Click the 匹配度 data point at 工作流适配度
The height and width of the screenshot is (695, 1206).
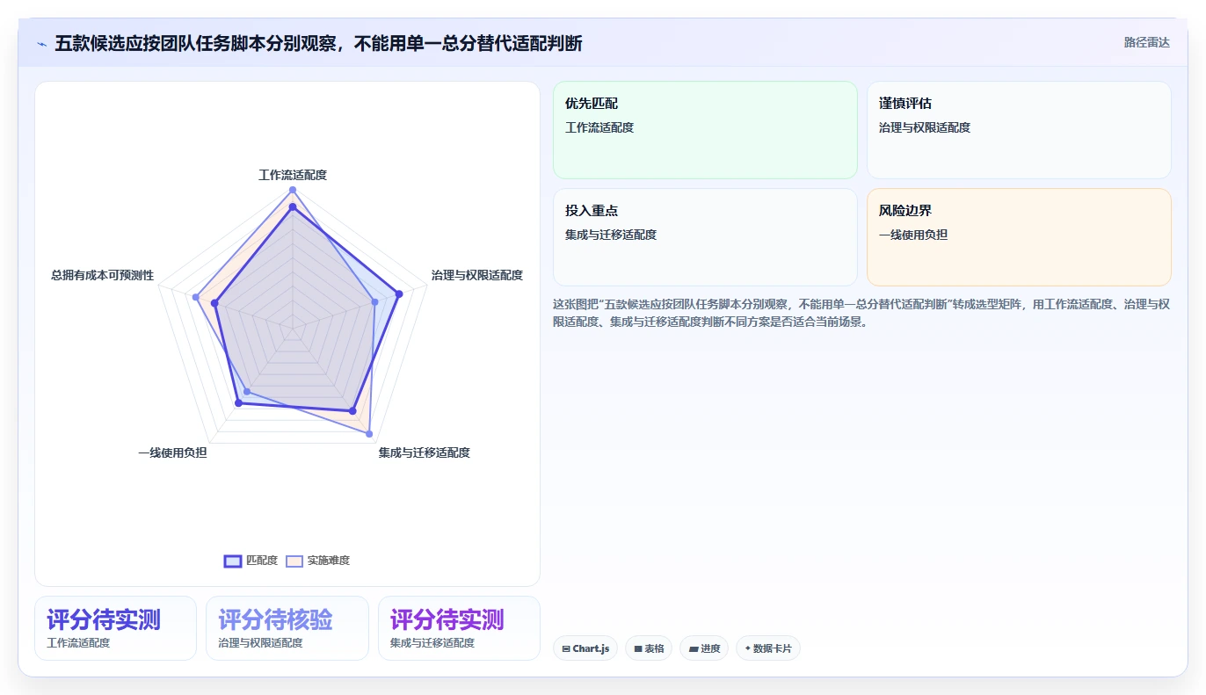pos(293,207)
